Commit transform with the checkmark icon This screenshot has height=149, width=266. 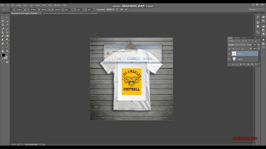[126, 10]
